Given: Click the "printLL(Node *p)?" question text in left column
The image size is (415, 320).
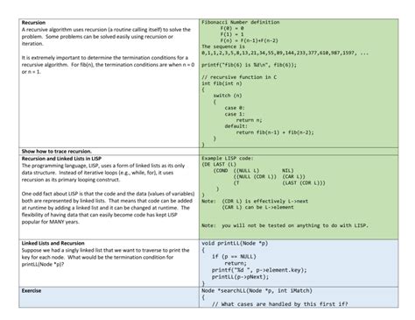Looking at the screenshot, I should click(43, 264).
